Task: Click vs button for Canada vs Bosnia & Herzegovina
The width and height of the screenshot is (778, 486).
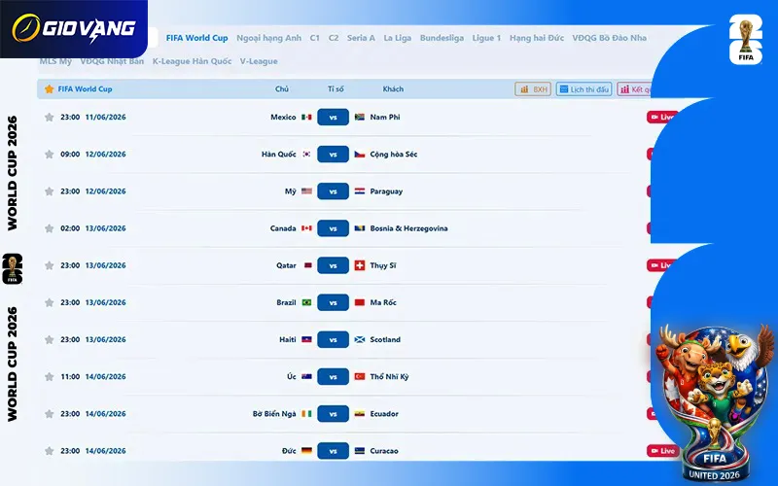Action: click(333, 228)
